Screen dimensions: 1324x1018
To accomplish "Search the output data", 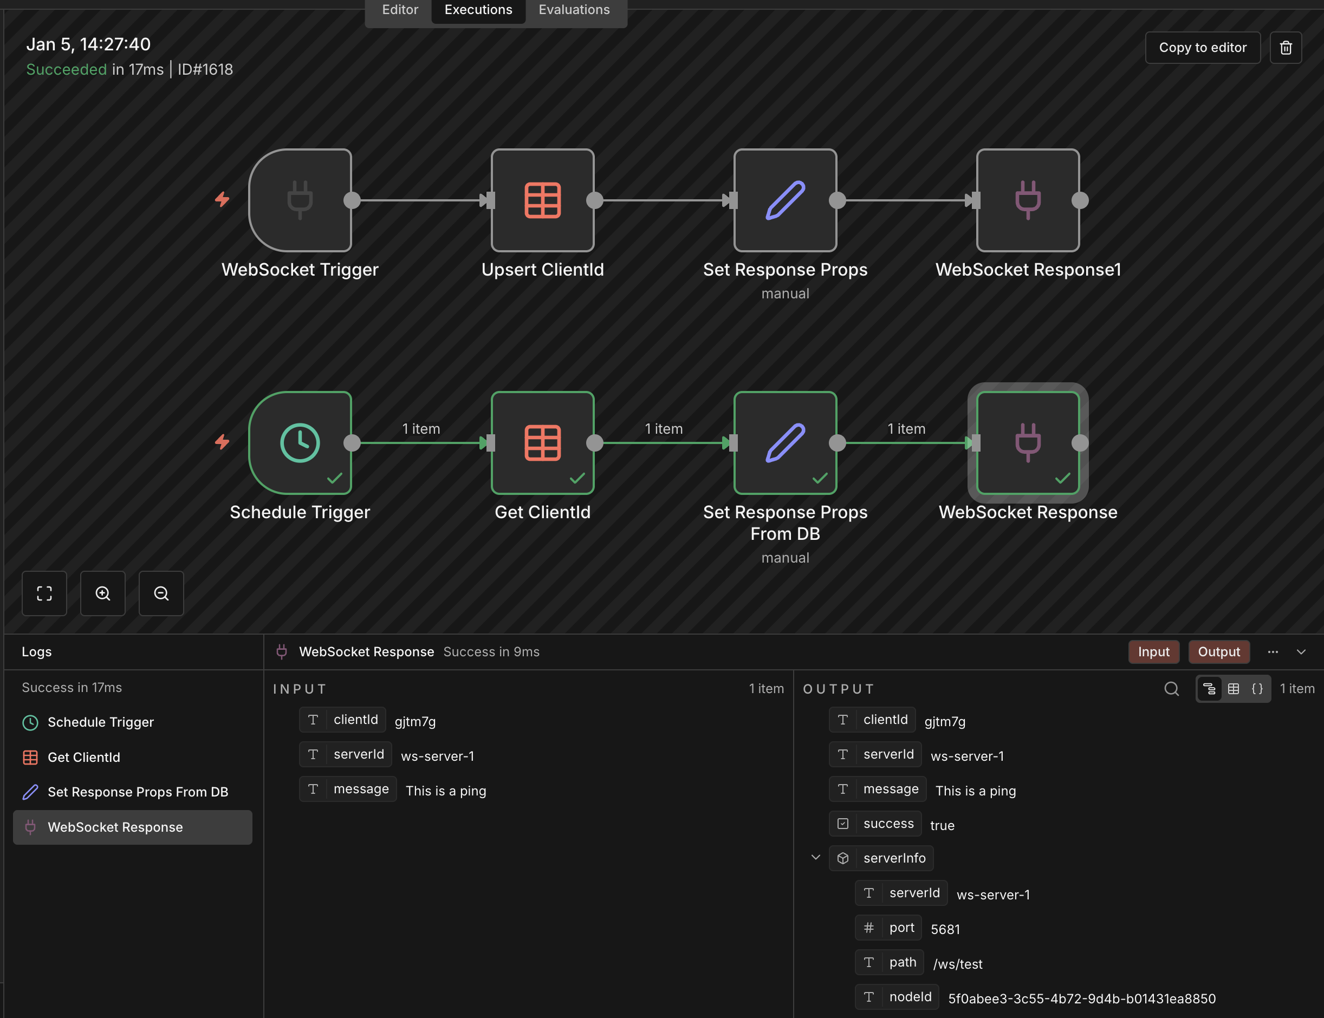I will click(1171, 689).
